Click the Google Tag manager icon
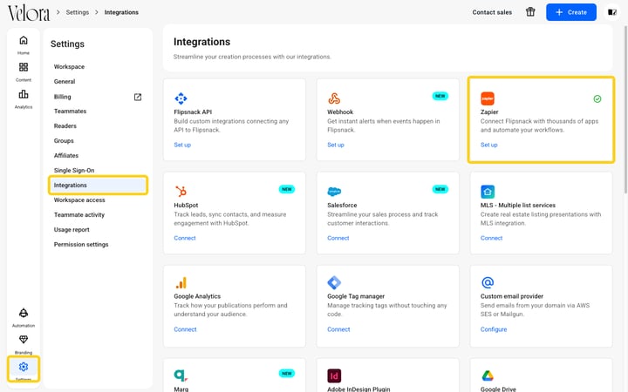The width and height of the screenshot is (628, 392). 334,283
